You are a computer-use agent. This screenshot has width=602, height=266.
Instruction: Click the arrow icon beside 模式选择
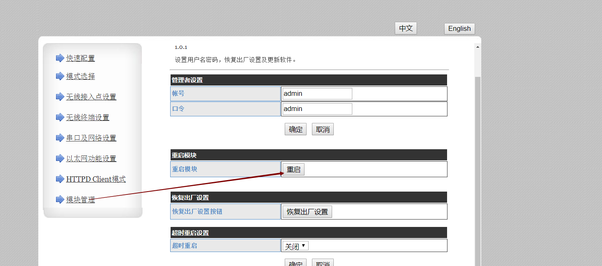pyautogui.click(x=60, y=76)
